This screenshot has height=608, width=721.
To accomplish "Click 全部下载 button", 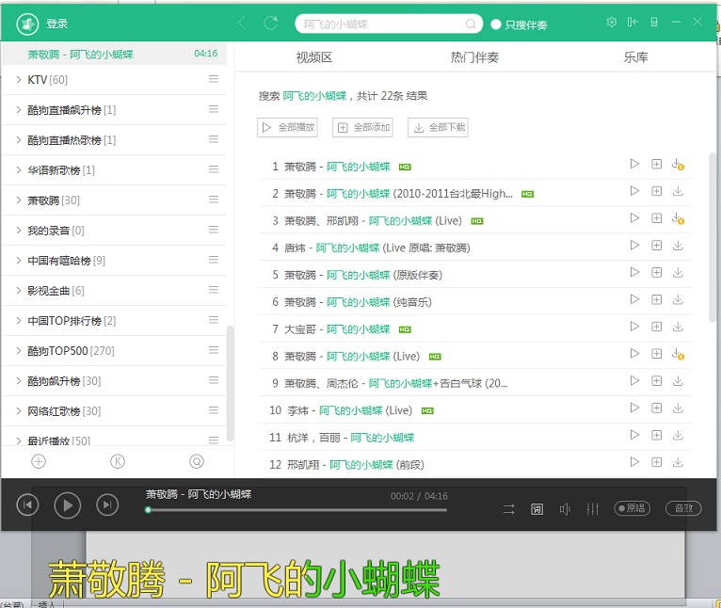I will (x=438, y=127).
